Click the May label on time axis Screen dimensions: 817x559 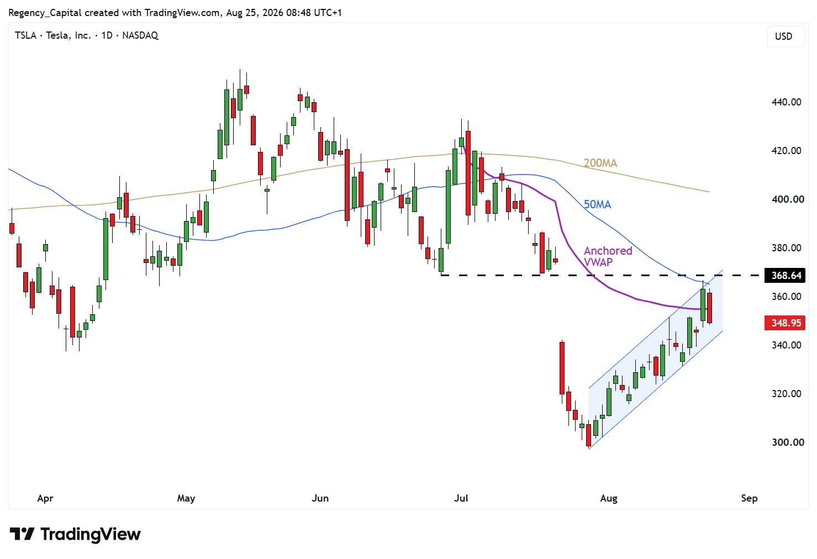[186, 498]
